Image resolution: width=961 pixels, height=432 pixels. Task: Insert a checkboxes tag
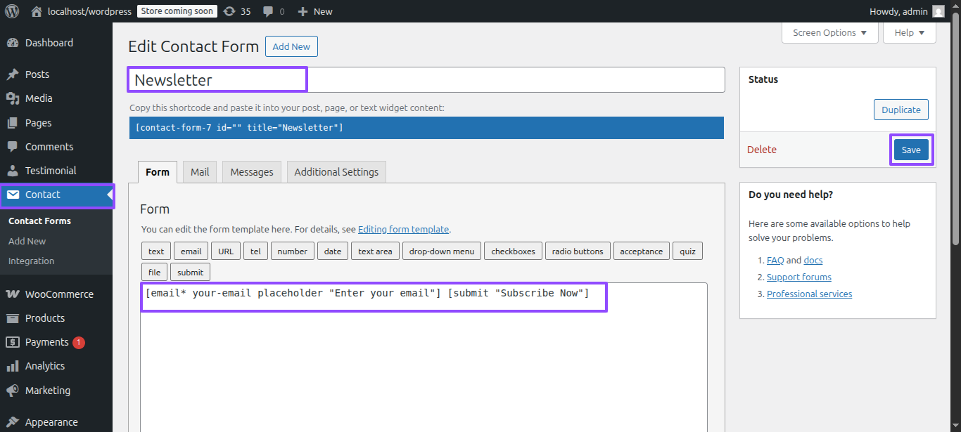(513, 251)
